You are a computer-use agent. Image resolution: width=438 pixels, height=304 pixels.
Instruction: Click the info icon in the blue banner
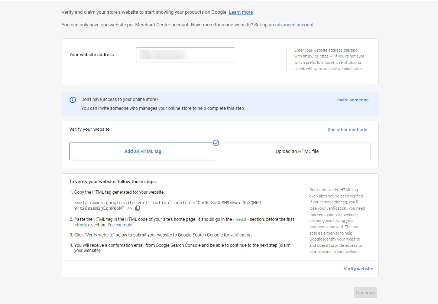(x=73, y=100)
